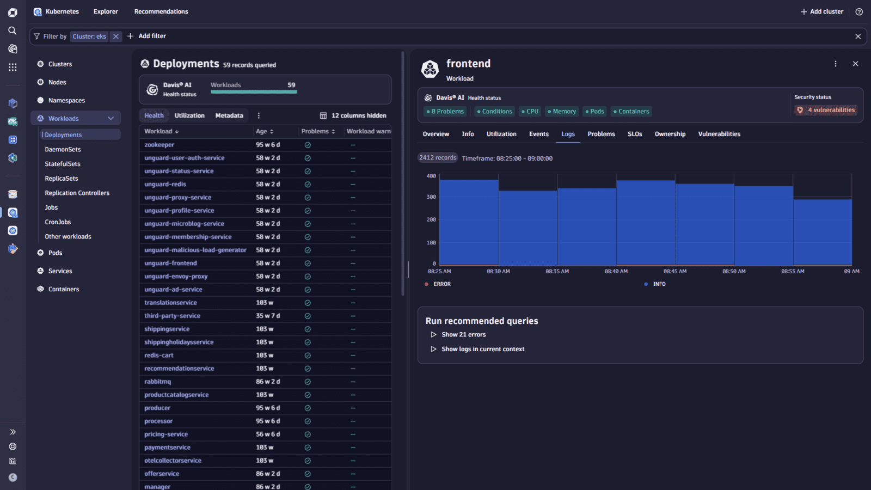Screen dimensions: 871x490
Task: Open the Problems tab for frontend
Action: click(601, 134)
